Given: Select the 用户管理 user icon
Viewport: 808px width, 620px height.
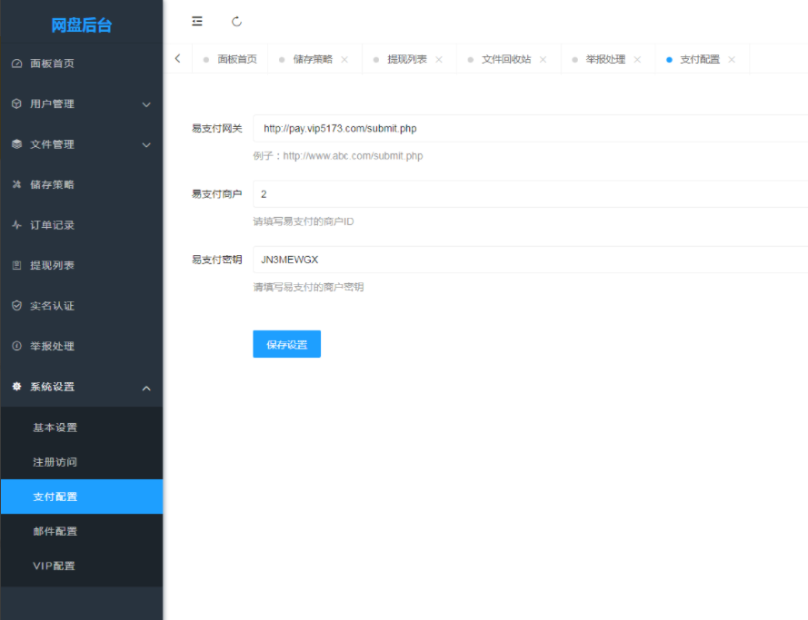Looking at the screenshot, I should (x=15, y=103).
